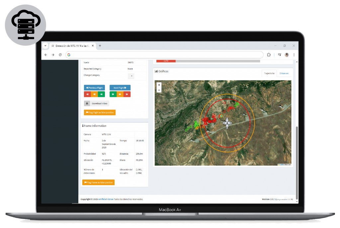Image resolution: width=340 pixels, height=228 pixels.
Task: Click the Gráficos chart icon
Action: coord(156,71)
